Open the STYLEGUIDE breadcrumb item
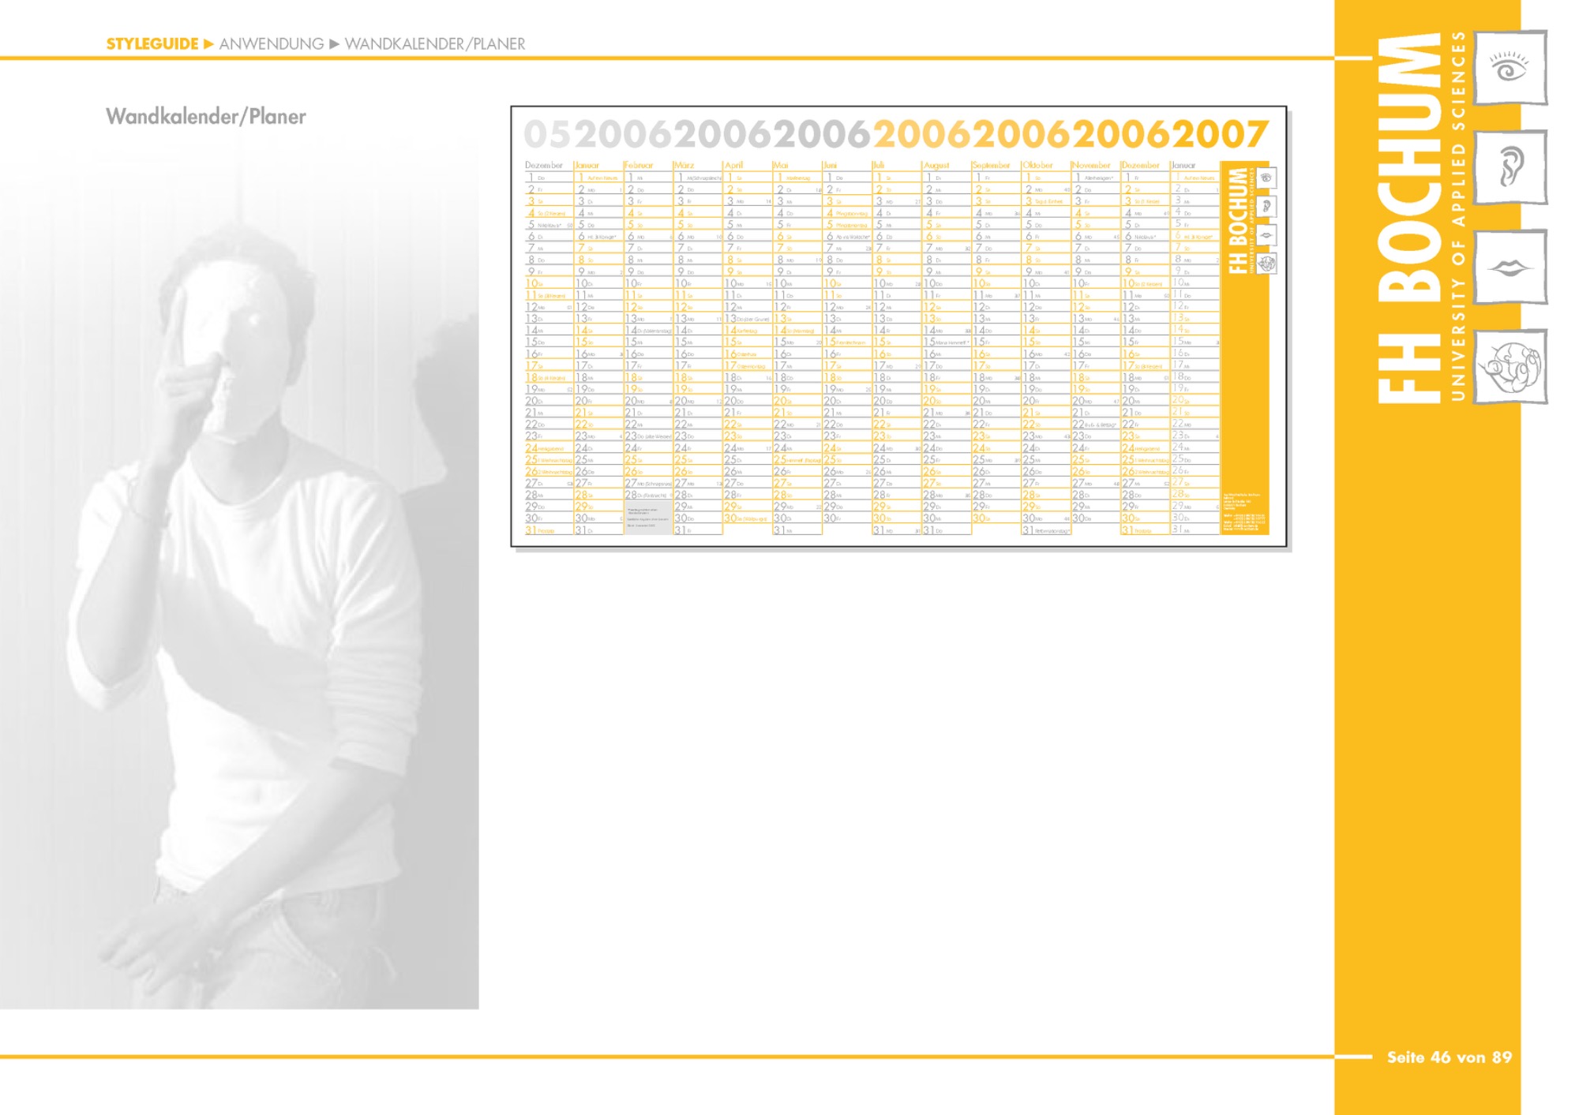This screenshot has width=1579, height=1115. [152, 44]
